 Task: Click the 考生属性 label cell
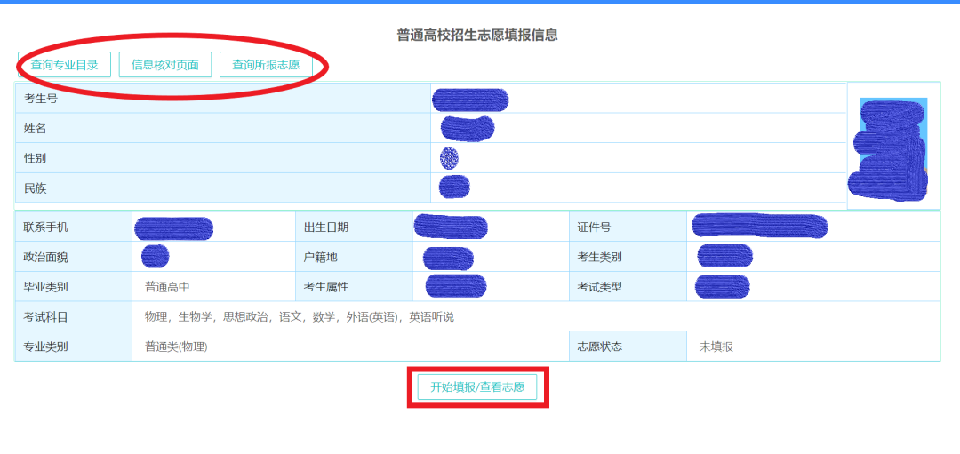(354, 286)
